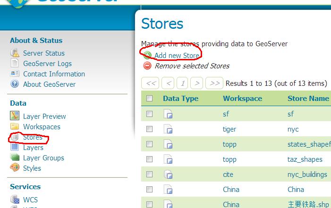Check the box for states_shapefile store
The width and height of the screenshot is (331, 208).
(x=150, y=144)
